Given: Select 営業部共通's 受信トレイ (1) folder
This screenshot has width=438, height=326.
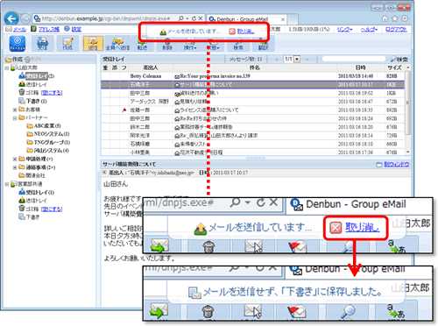Looking at the screenshot, I should click(x=36, y=192).
